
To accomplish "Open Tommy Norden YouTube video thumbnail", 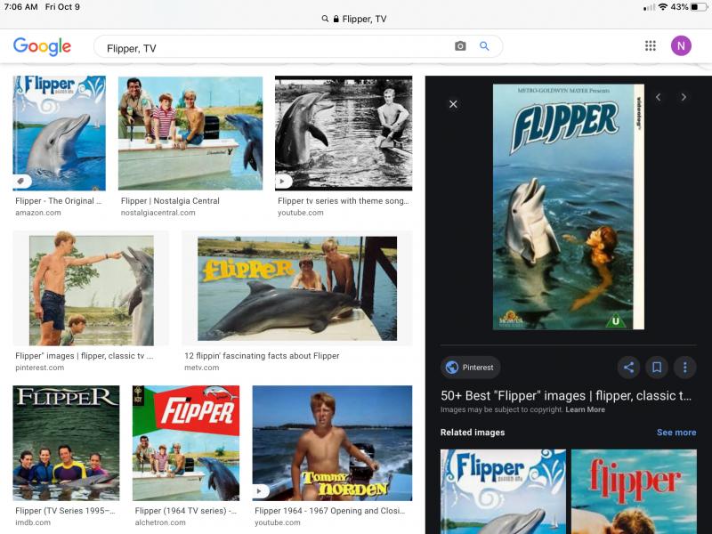I will [332, 443].
